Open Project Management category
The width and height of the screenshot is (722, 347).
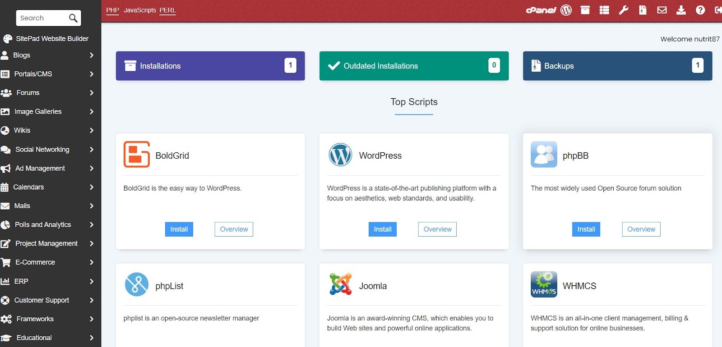tap(47, 243)
